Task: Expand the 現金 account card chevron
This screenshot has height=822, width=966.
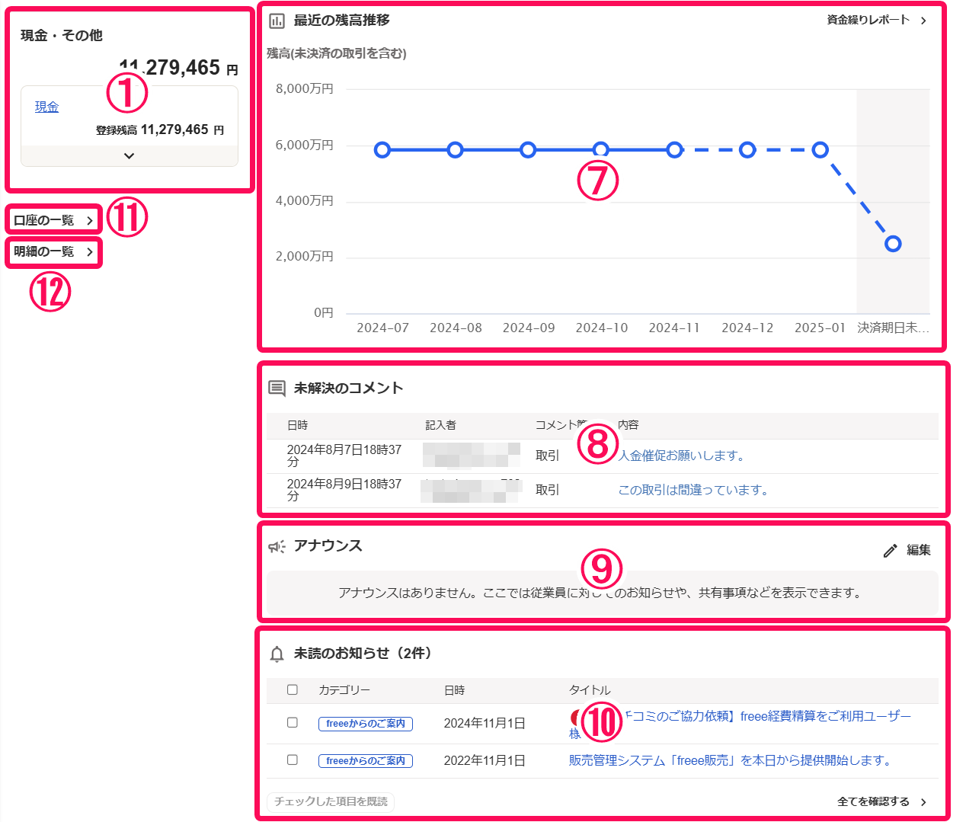Action: click(130, 155)
